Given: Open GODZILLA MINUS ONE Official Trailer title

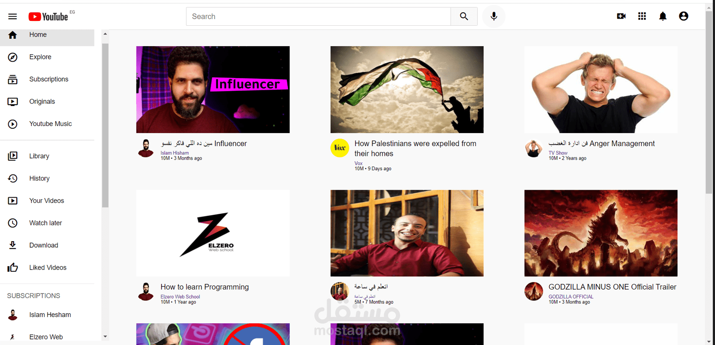Looking at the screenshot, I should pyautogui.click(x=613, y=287).
